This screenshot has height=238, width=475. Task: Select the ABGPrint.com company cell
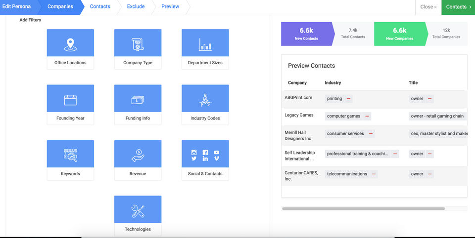(298, 98)
